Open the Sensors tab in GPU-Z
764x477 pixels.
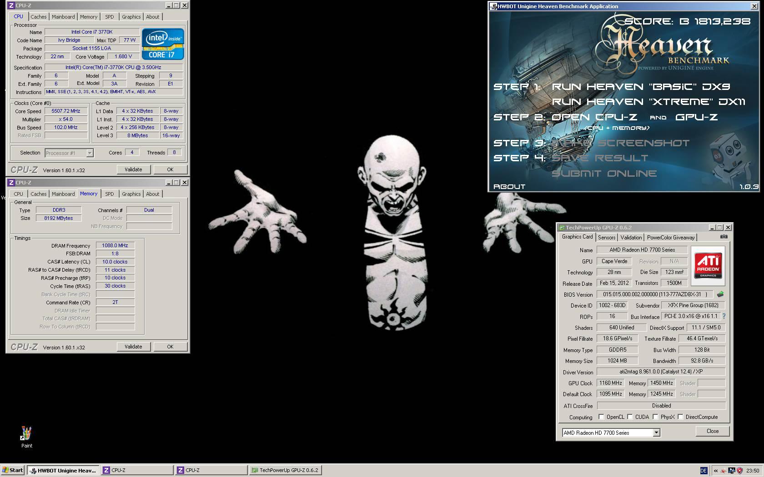[607, 237]
